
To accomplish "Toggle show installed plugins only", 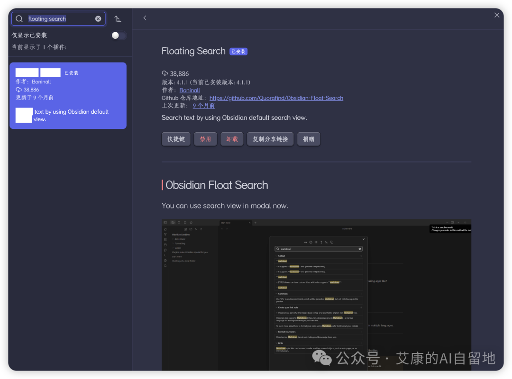I will tap(118, 35).
